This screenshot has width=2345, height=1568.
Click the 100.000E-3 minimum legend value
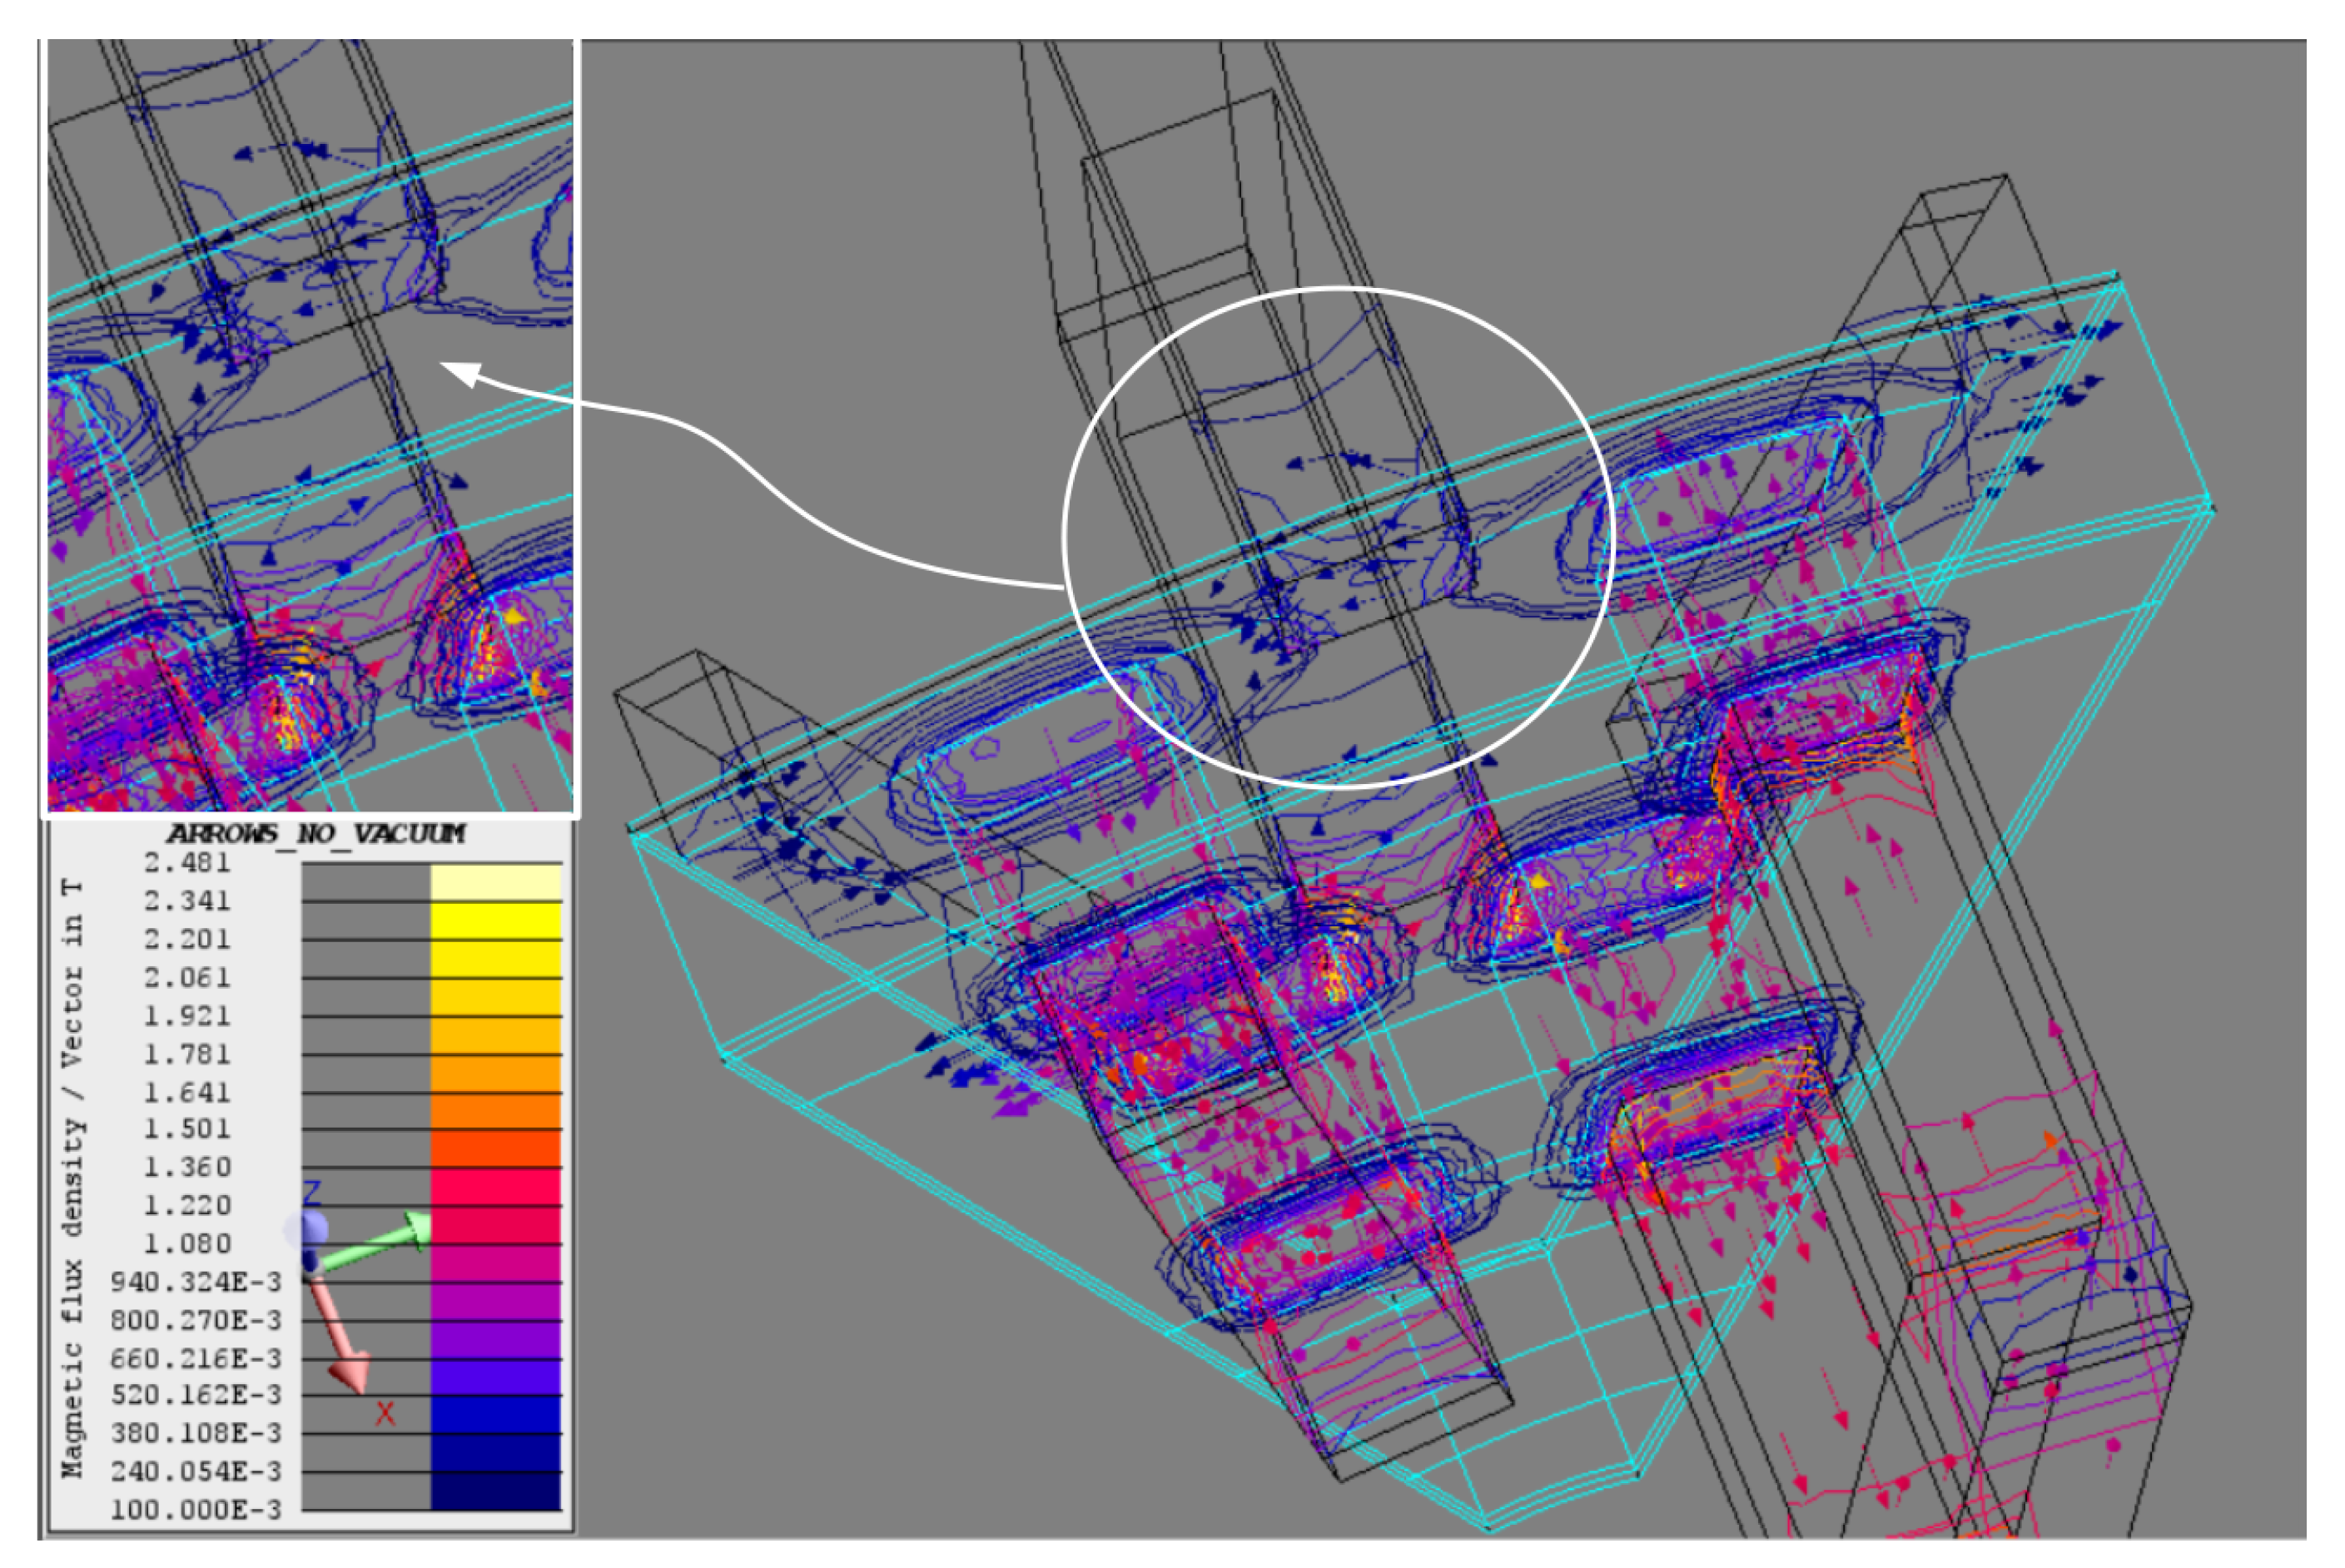pos(196,1509)
